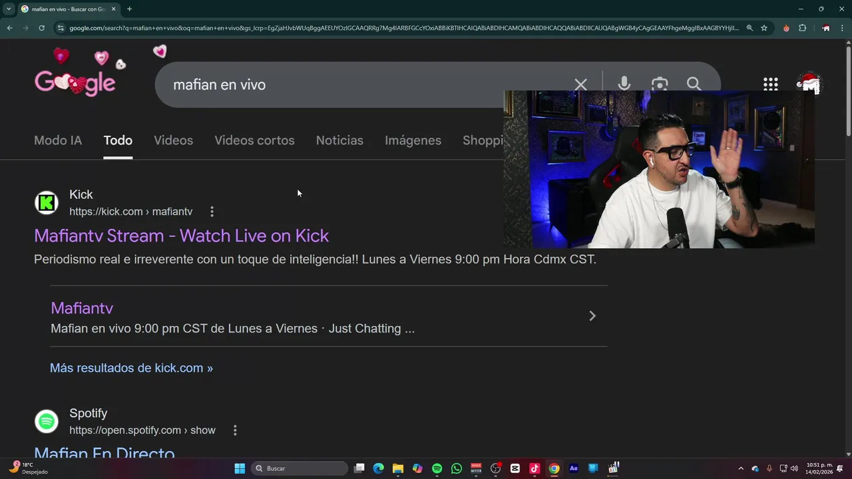Open File Explorer from the taskbar
The image size is (852, 479).
pos(398,468)
